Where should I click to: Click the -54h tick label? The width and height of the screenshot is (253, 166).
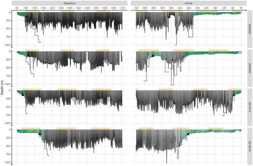162,8
